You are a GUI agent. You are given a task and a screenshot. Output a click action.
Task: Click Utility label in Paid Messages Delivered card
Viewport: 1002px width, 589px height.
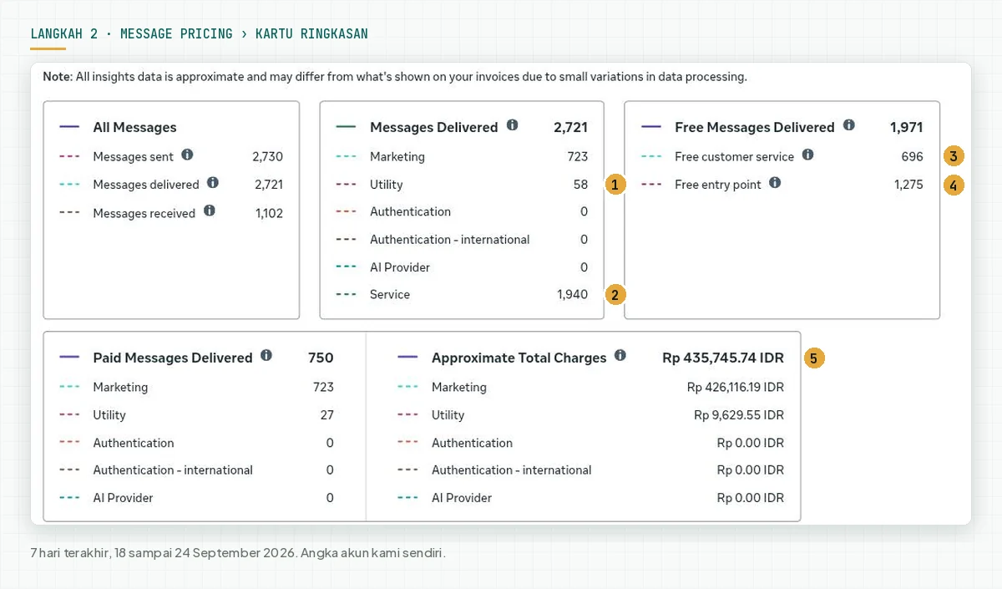point(109,414)
